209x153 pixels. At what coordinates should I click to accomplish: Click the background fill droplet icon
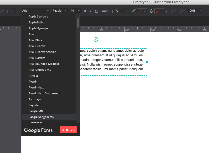coord(151,11)
